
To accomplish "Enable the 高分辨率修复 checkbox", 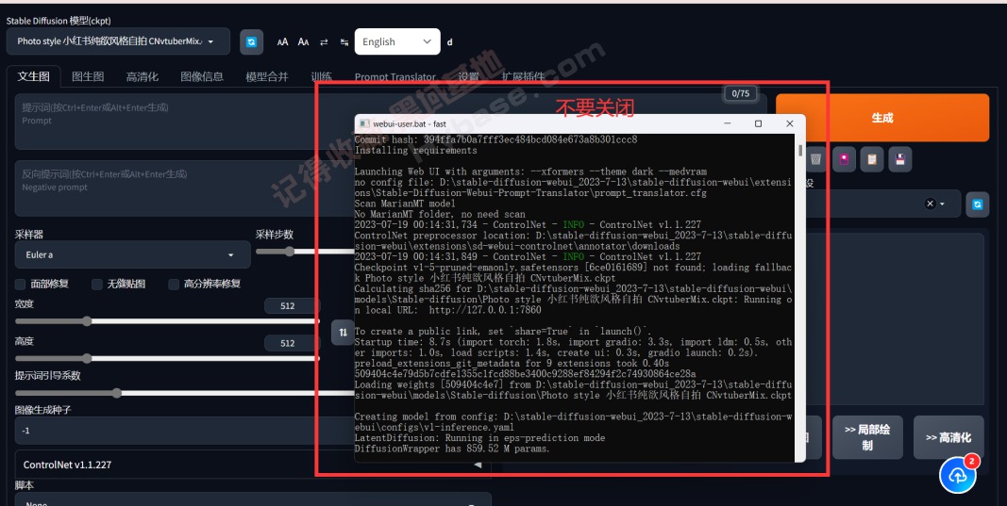I will [x=174, y=285].
